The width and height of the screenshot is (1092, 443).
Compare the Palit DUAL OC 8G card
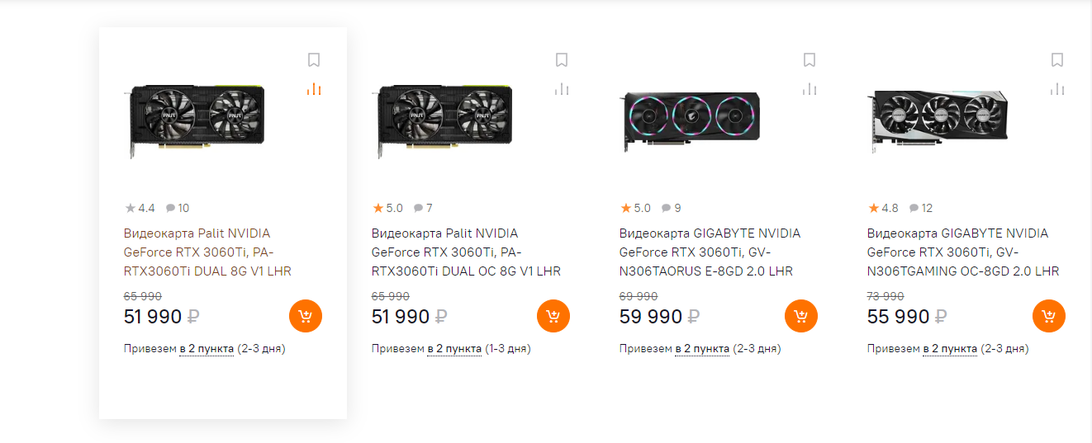click(562, 89)
